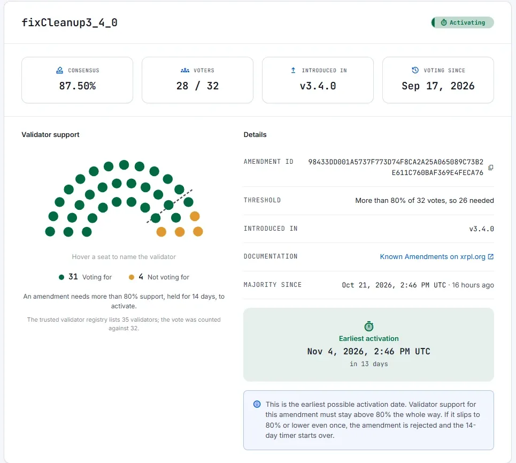Click the stopwatch icon above Earliest activation
516x463 pixels.
(x=368, y=326)
